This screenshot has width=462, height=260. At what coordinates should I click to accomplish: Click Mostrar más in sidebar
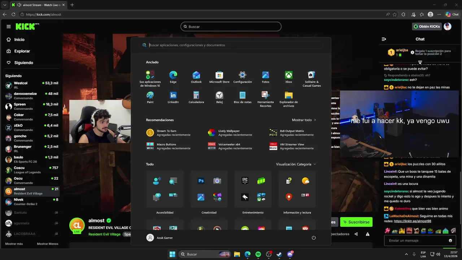(14, 244)
